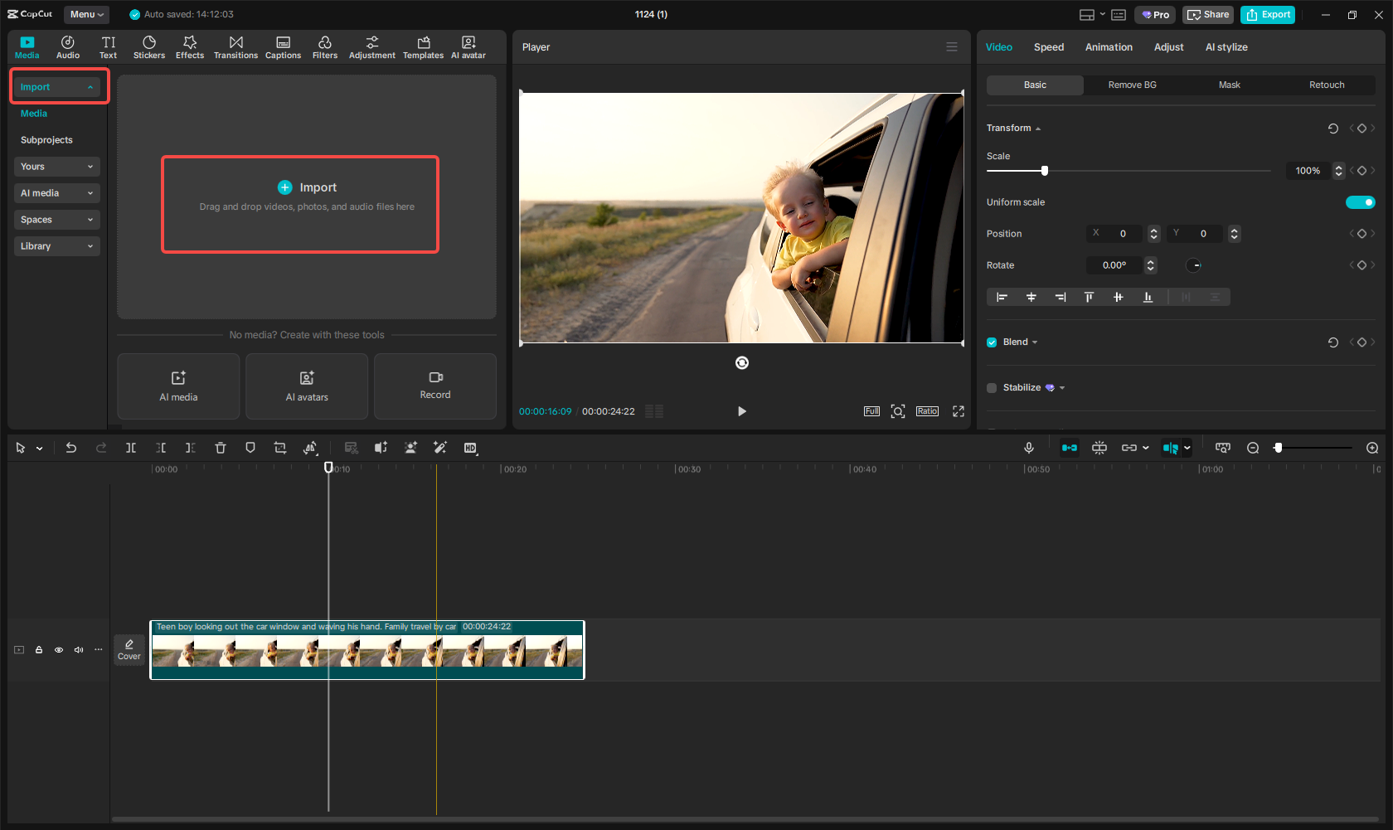Expand the Blend options

(1035, 342)
